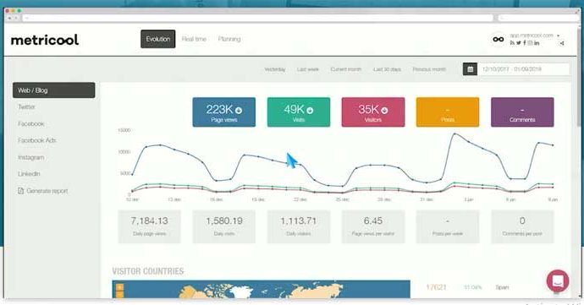Click the metricool logo
584x305 pixels.
click(45, 40)
